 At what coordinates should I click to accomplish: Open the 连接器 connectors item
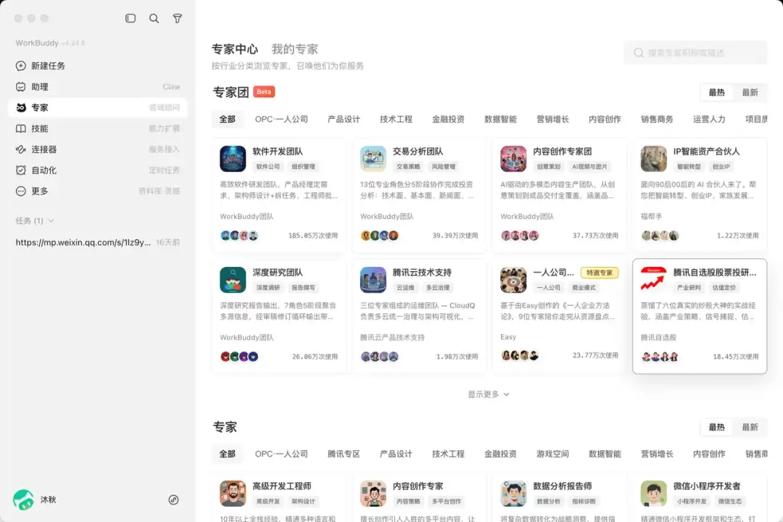pos(97,149)
